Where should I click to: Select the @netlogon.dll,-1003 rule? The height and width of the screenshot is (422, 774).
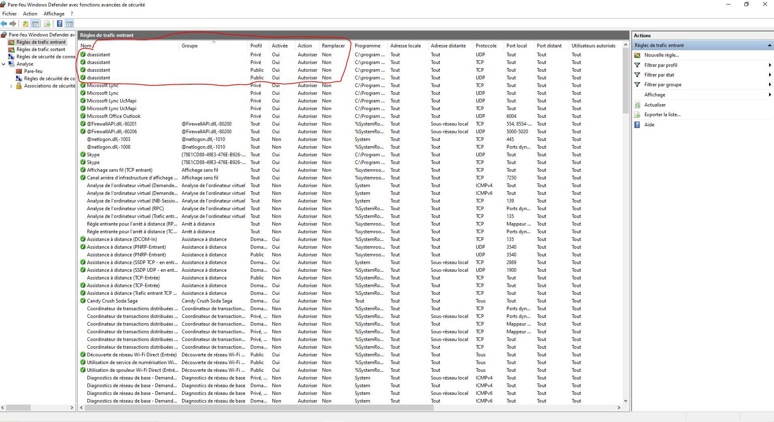click(x=108, y=139)
